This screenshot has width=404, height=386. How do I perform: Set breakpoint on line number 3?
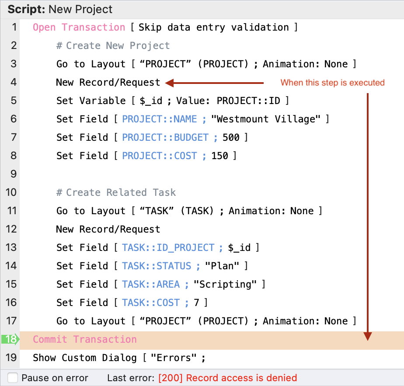pyautogui.click(x=14, y=64)
